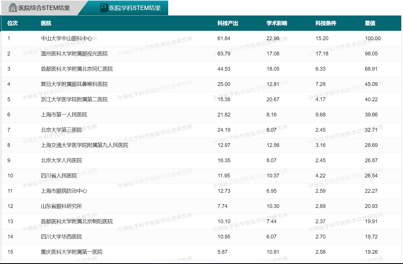This screenshot has height=264, width=403.
Task: Click the 学术影响 column header
Action: point(276,23)
